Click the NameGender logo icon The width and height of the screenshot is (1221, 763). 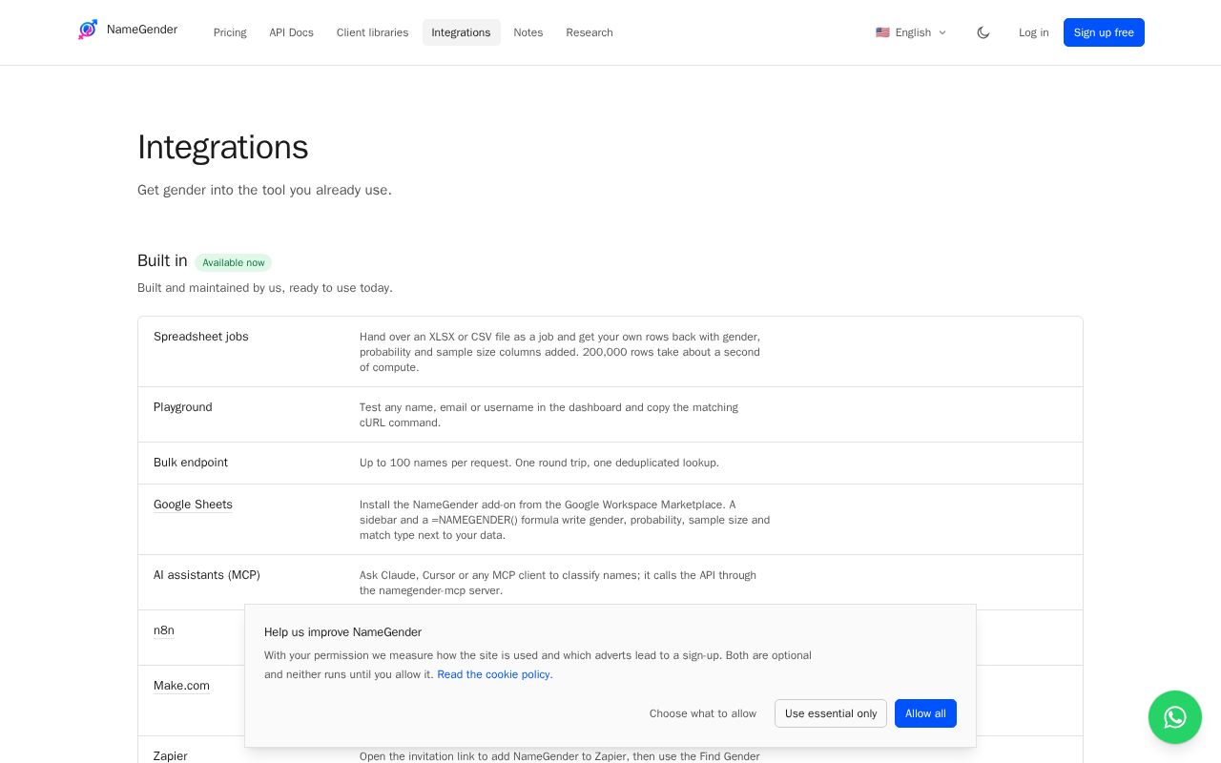click(88, 30)
